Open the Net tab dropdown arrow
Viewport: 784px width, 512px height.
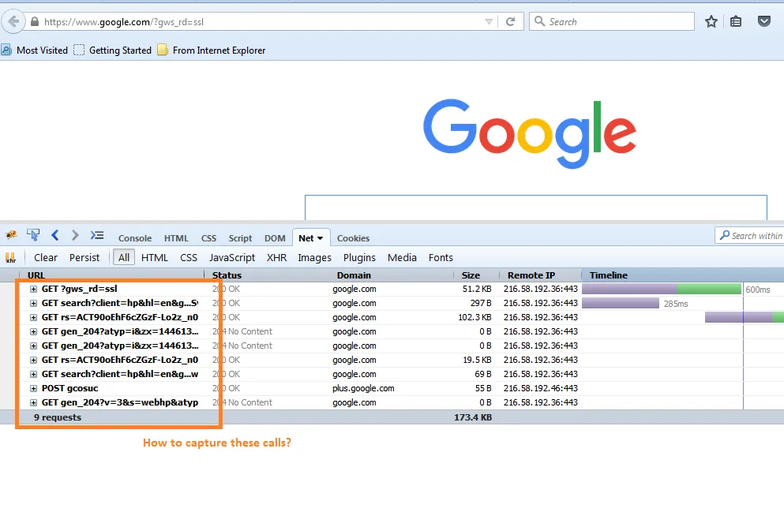pyautogui.click(x=320, y=238)
